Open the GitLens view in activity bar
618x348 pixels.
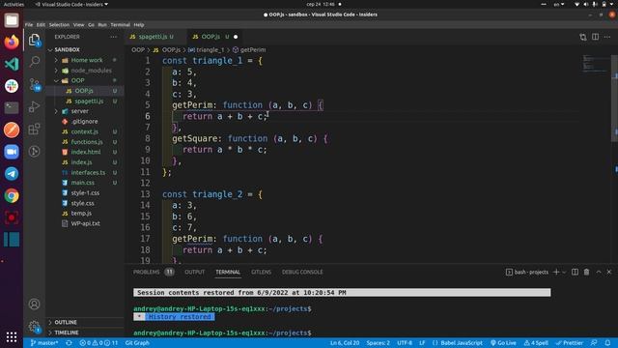(35, 151)
